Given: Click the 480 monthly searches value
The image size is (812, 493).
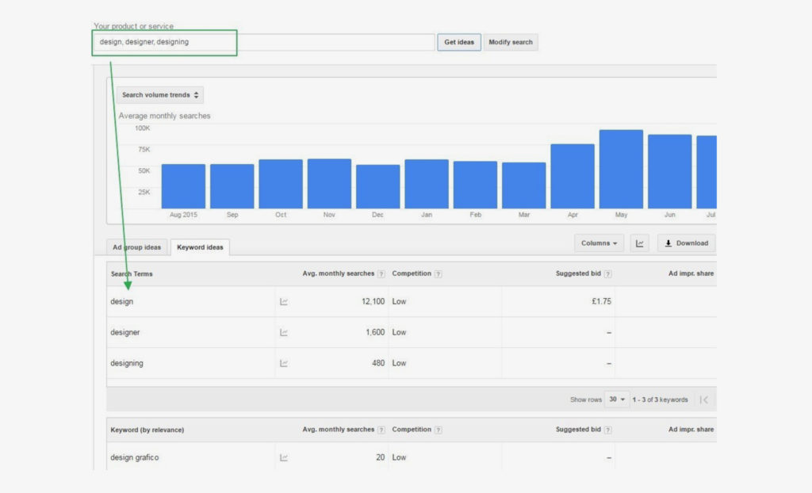Looking at the screenshot, I should 378,364.
